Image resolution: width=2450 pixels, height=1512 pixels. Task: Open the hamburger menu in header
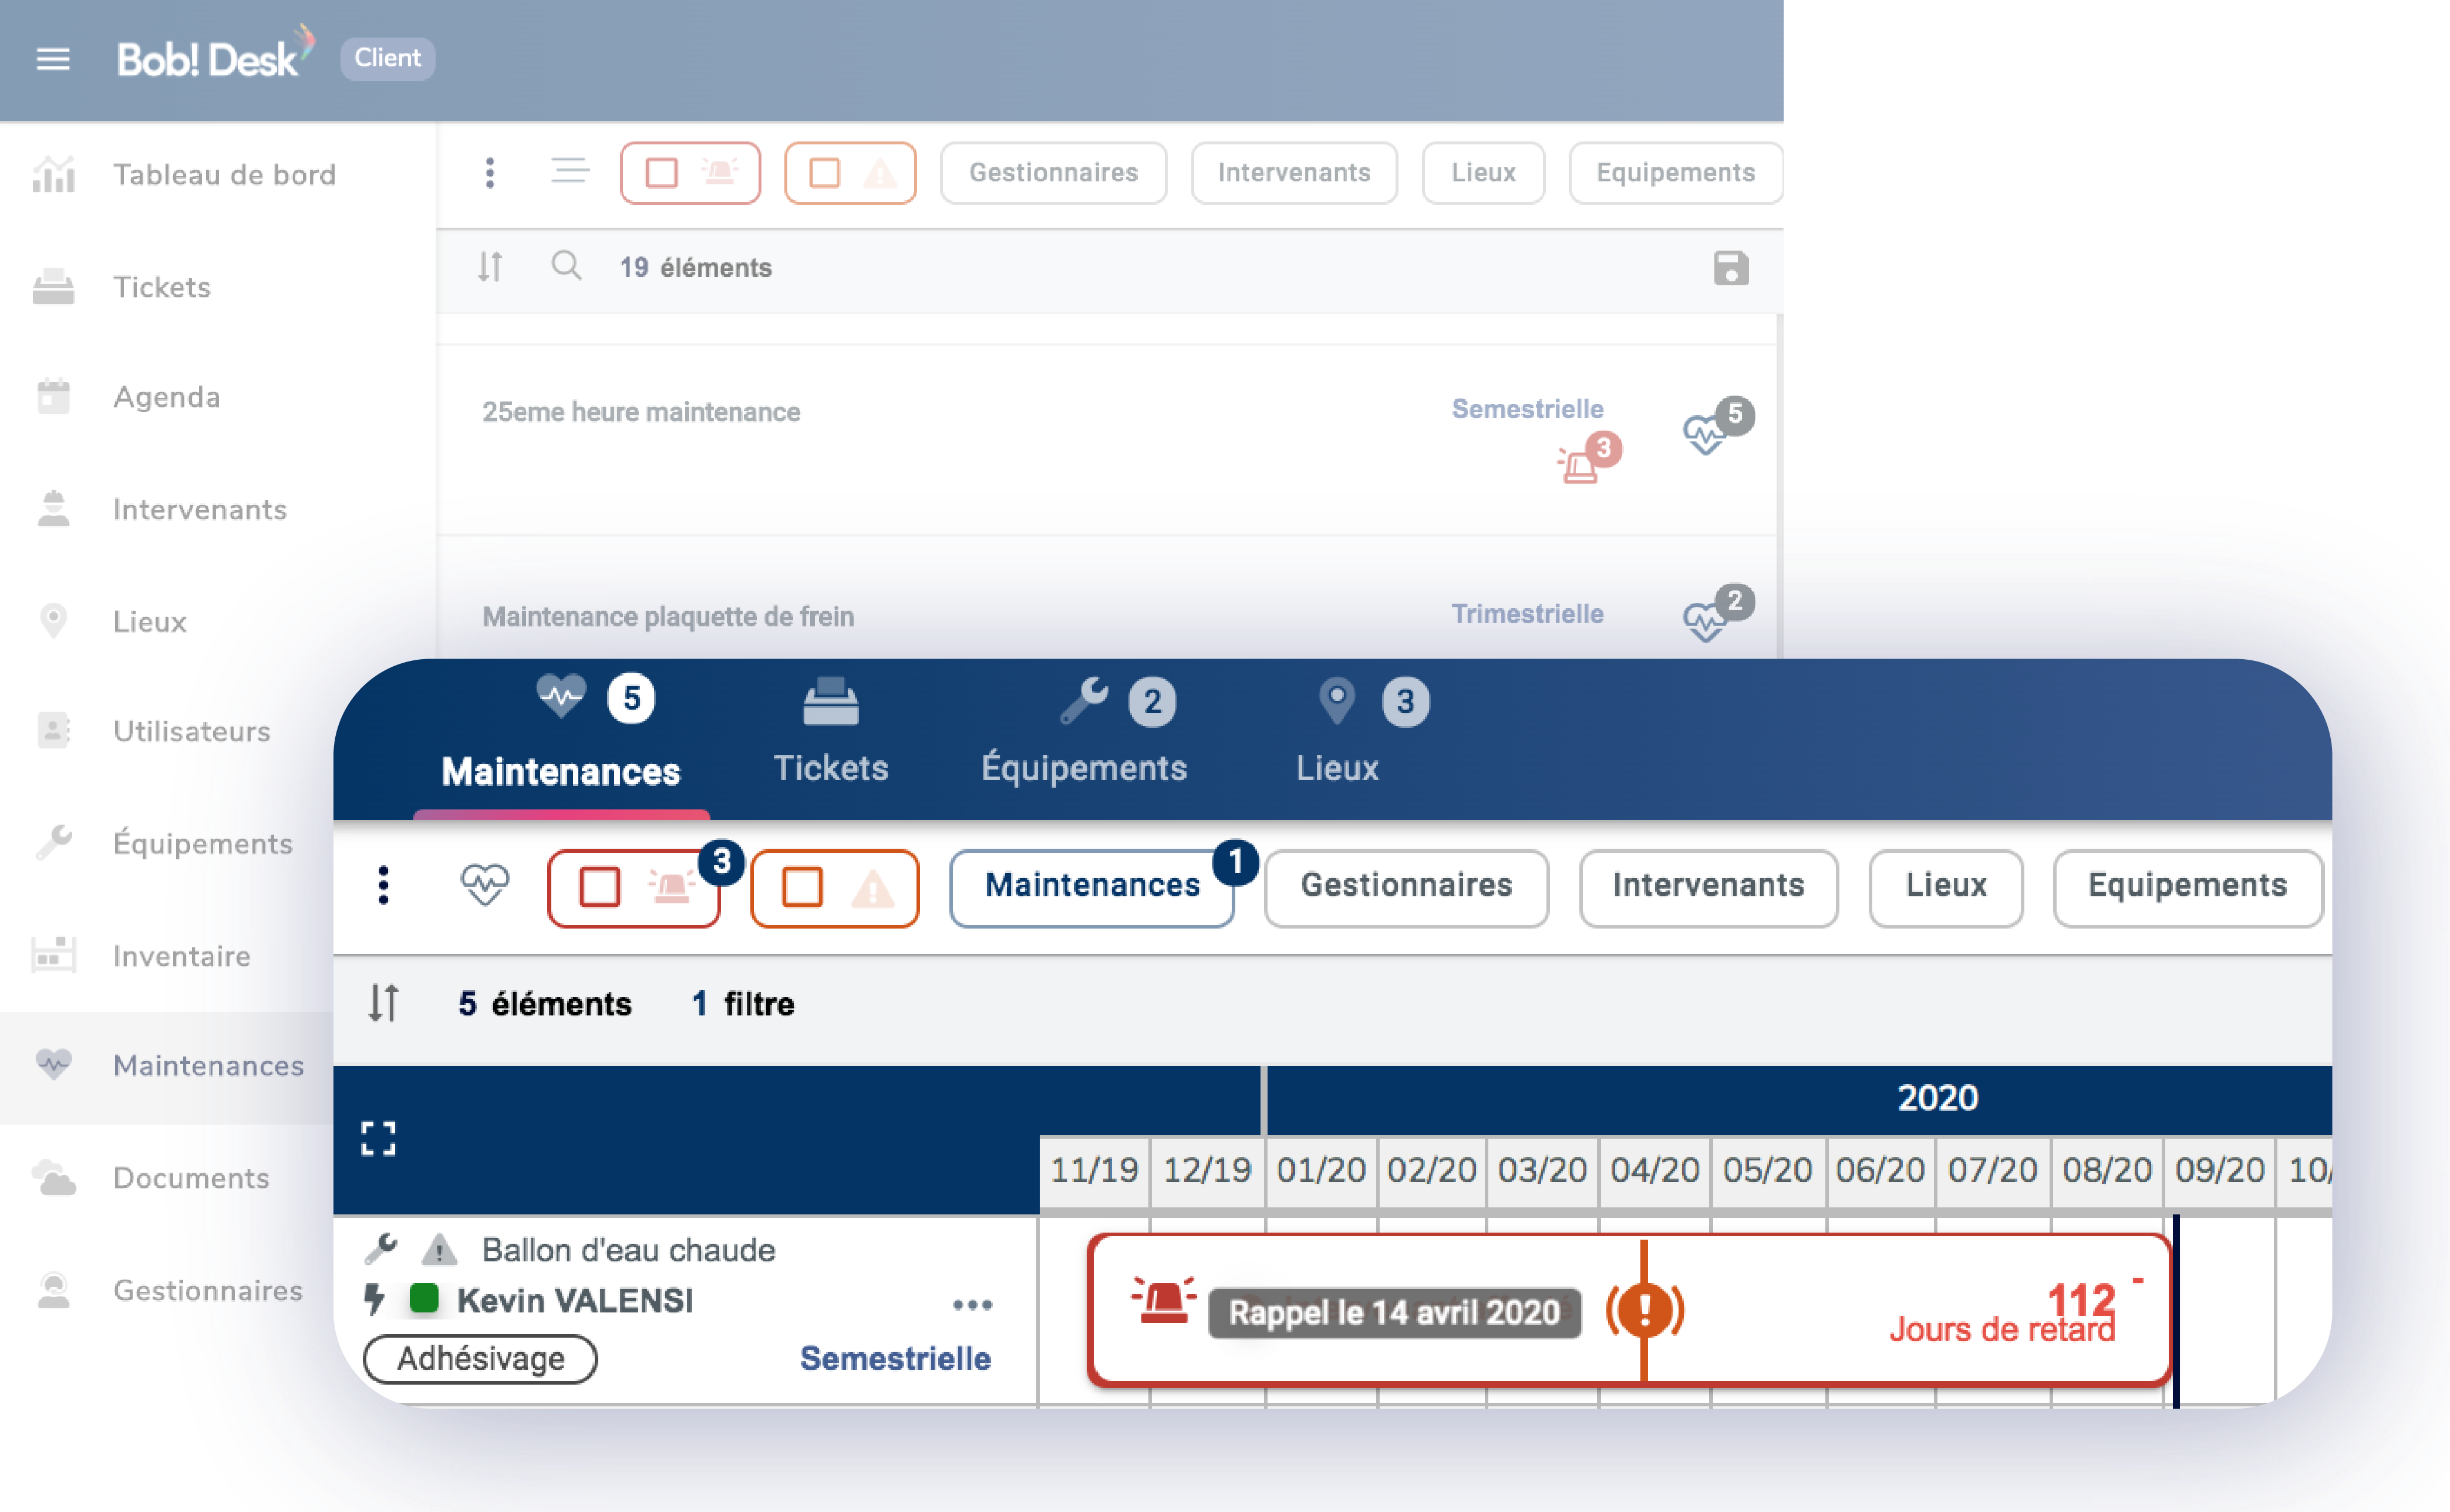pos(53,59)
